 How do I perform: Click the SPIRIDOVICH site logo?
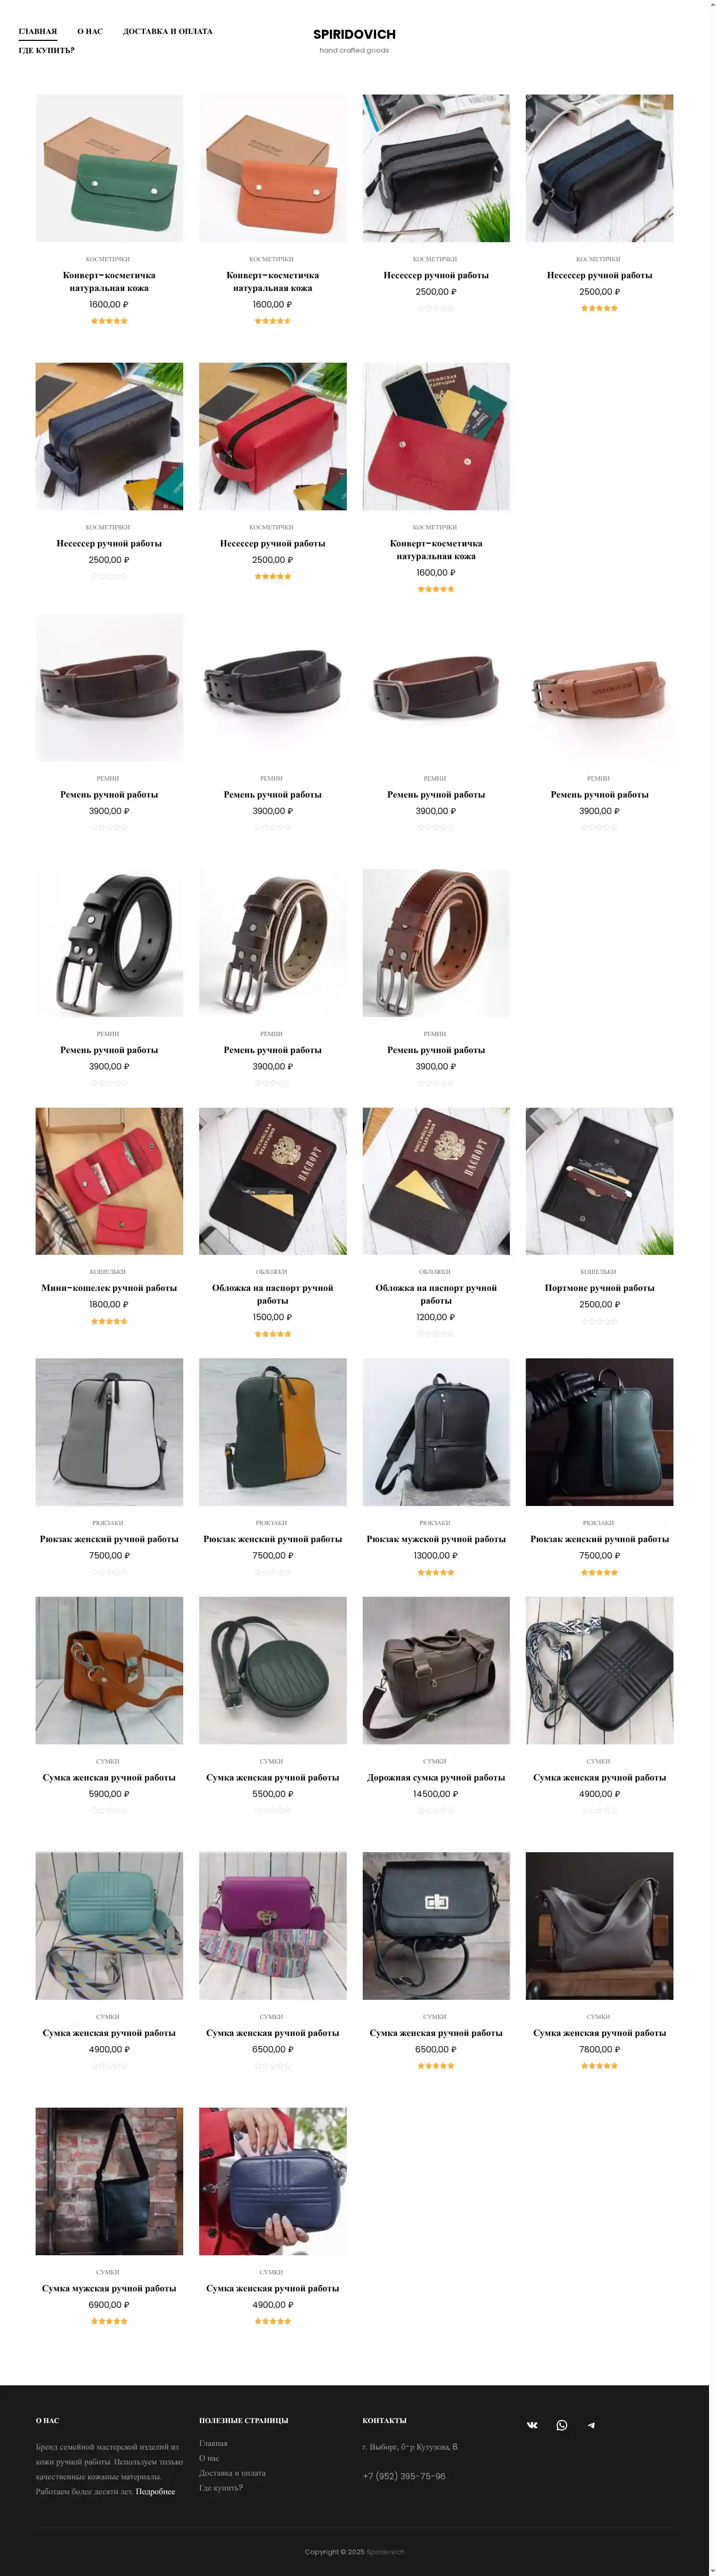[354, 34]
